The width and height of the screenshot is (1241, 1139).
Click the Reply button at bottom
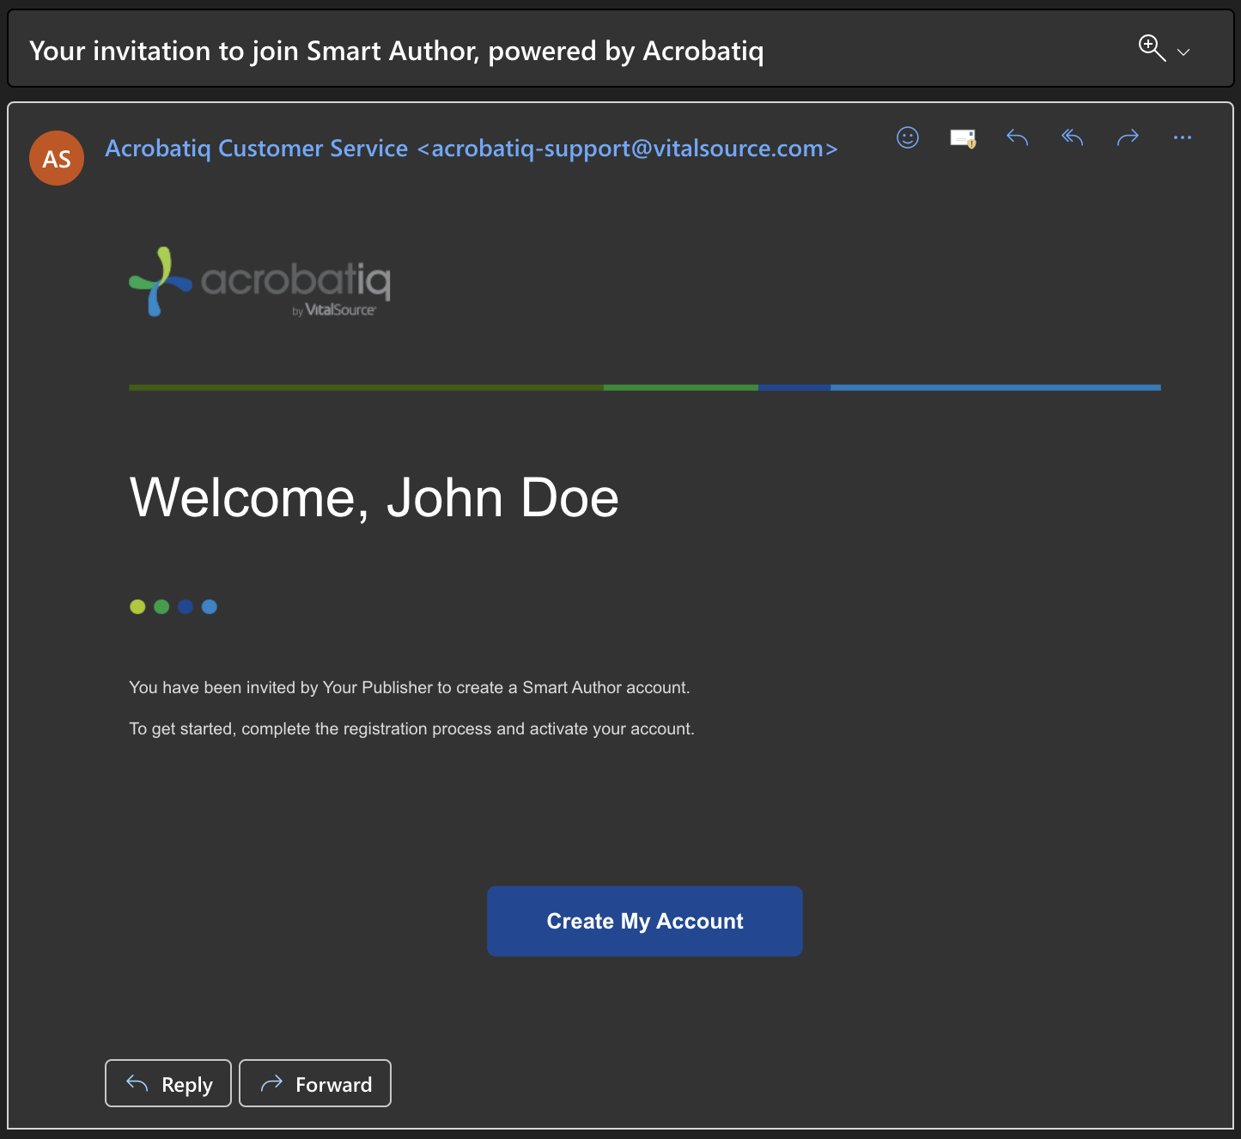(x=168, y=1083)
